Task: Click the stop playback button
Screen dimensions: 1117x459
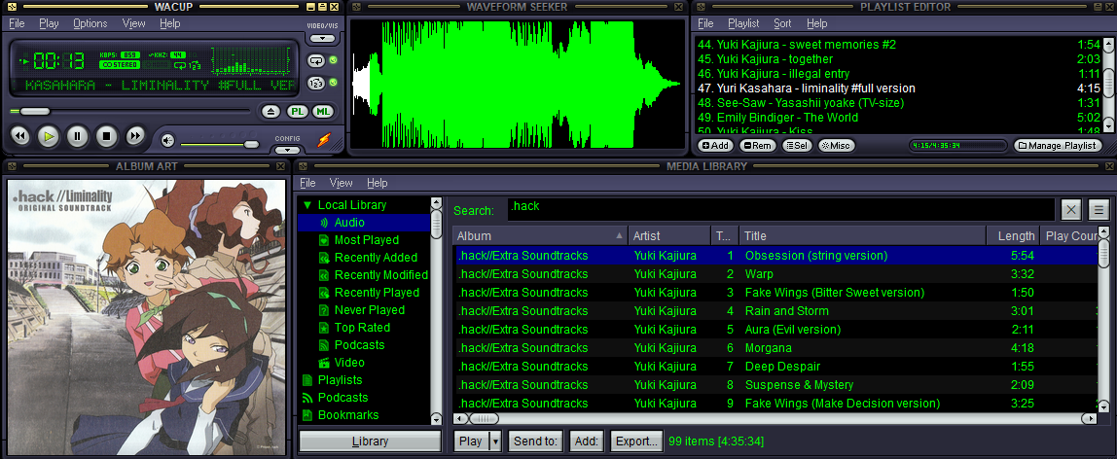Action: 107,137
